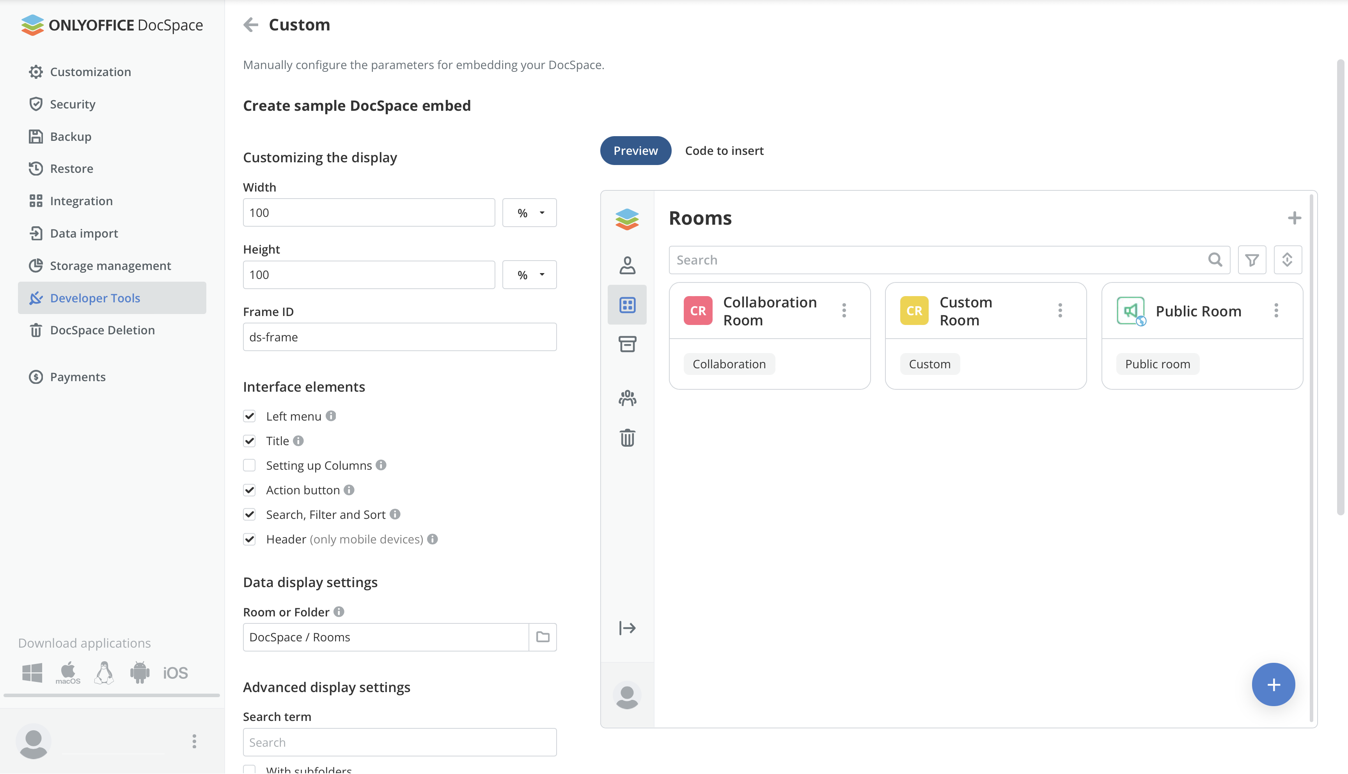Viewport: 1348px width, 774px height.
Task: Click the Accounts people icon in preview
Action: coord(627,398)
